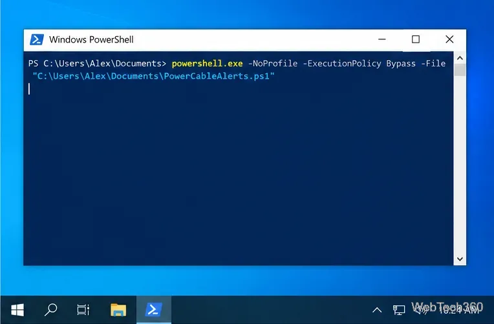Open Task View on the taskbar
The height and width of the screenshot is (324, 494).
(83, 310)
